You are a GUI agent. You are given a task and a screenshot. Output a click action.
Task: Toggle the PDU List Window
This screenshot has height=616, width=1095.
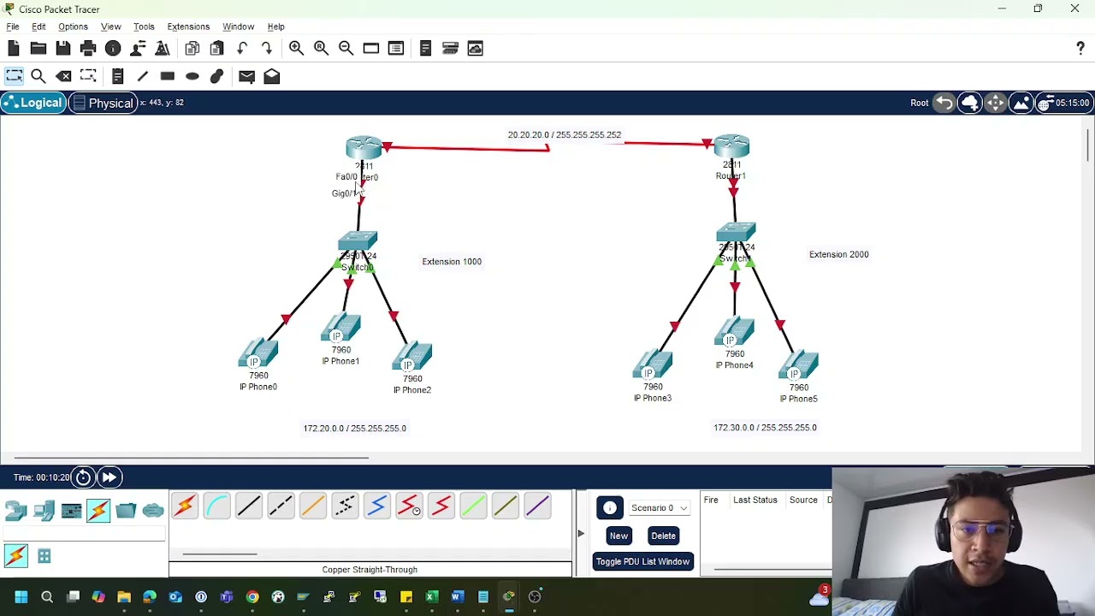(x=642, y=561)
